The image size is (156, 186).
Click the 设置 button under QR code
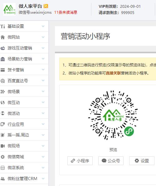[x=142, y=161]
